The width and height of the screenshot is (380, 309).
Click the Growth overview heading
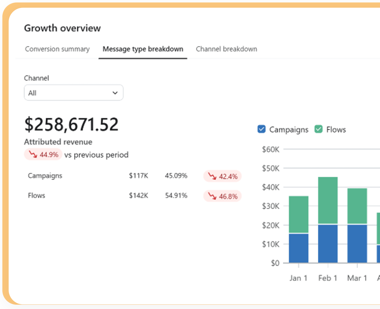coord(62,28)
